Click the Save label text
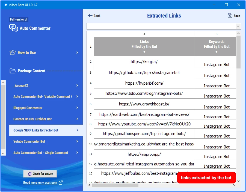 (237, 16)
